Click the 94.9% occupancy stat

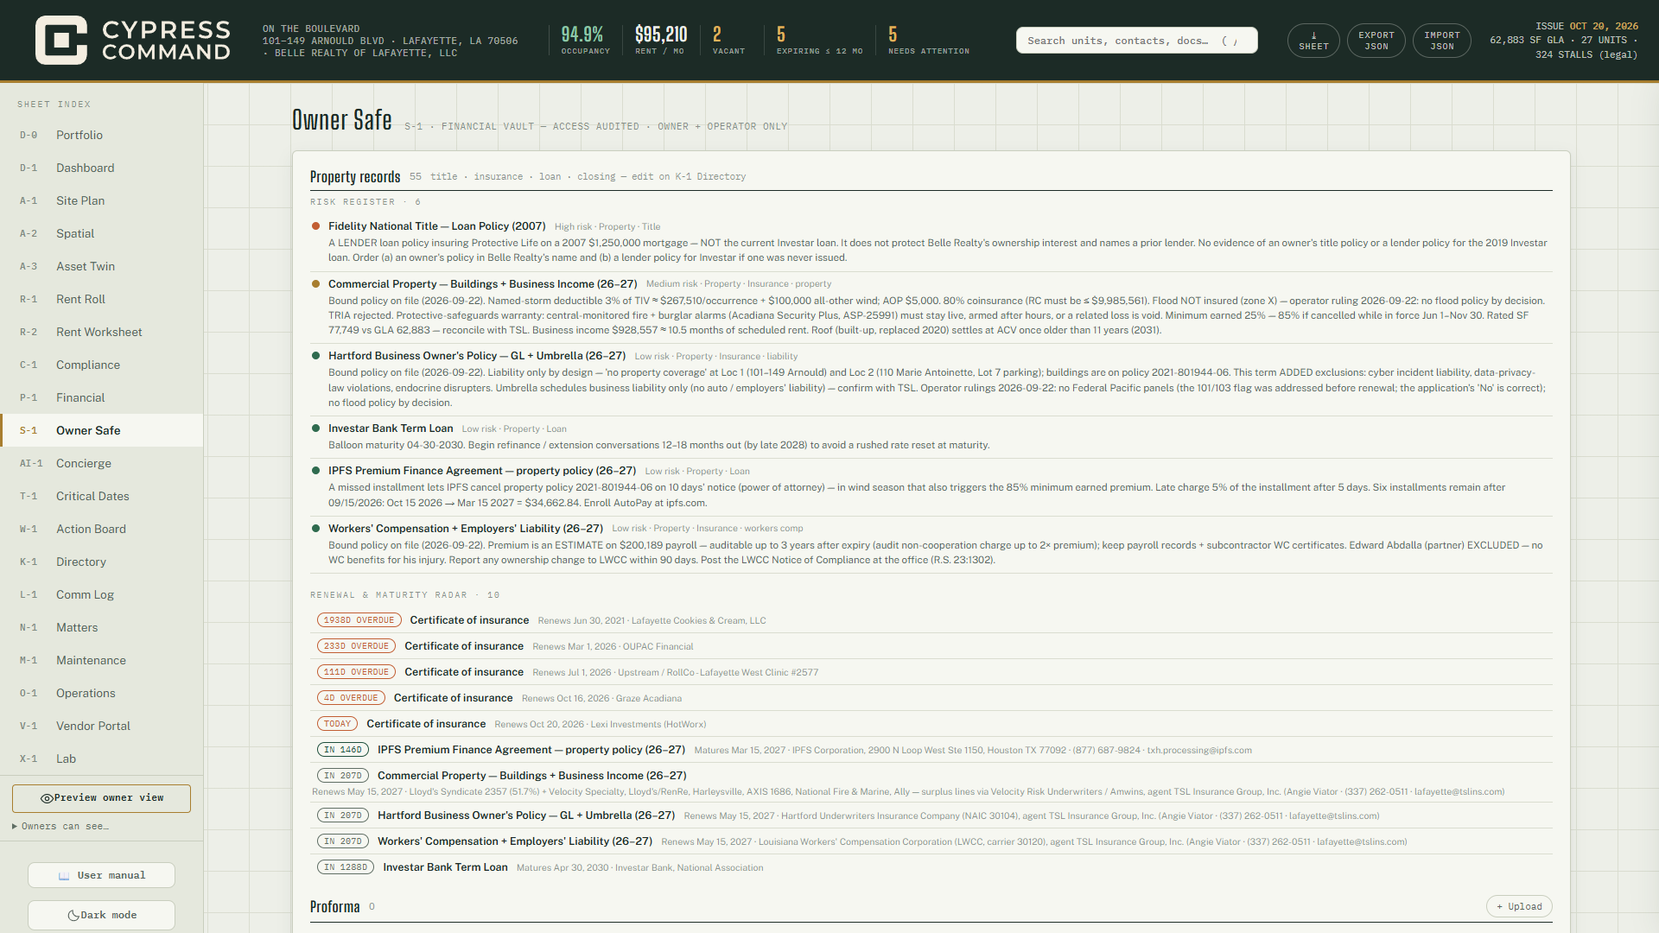[585, 41]
